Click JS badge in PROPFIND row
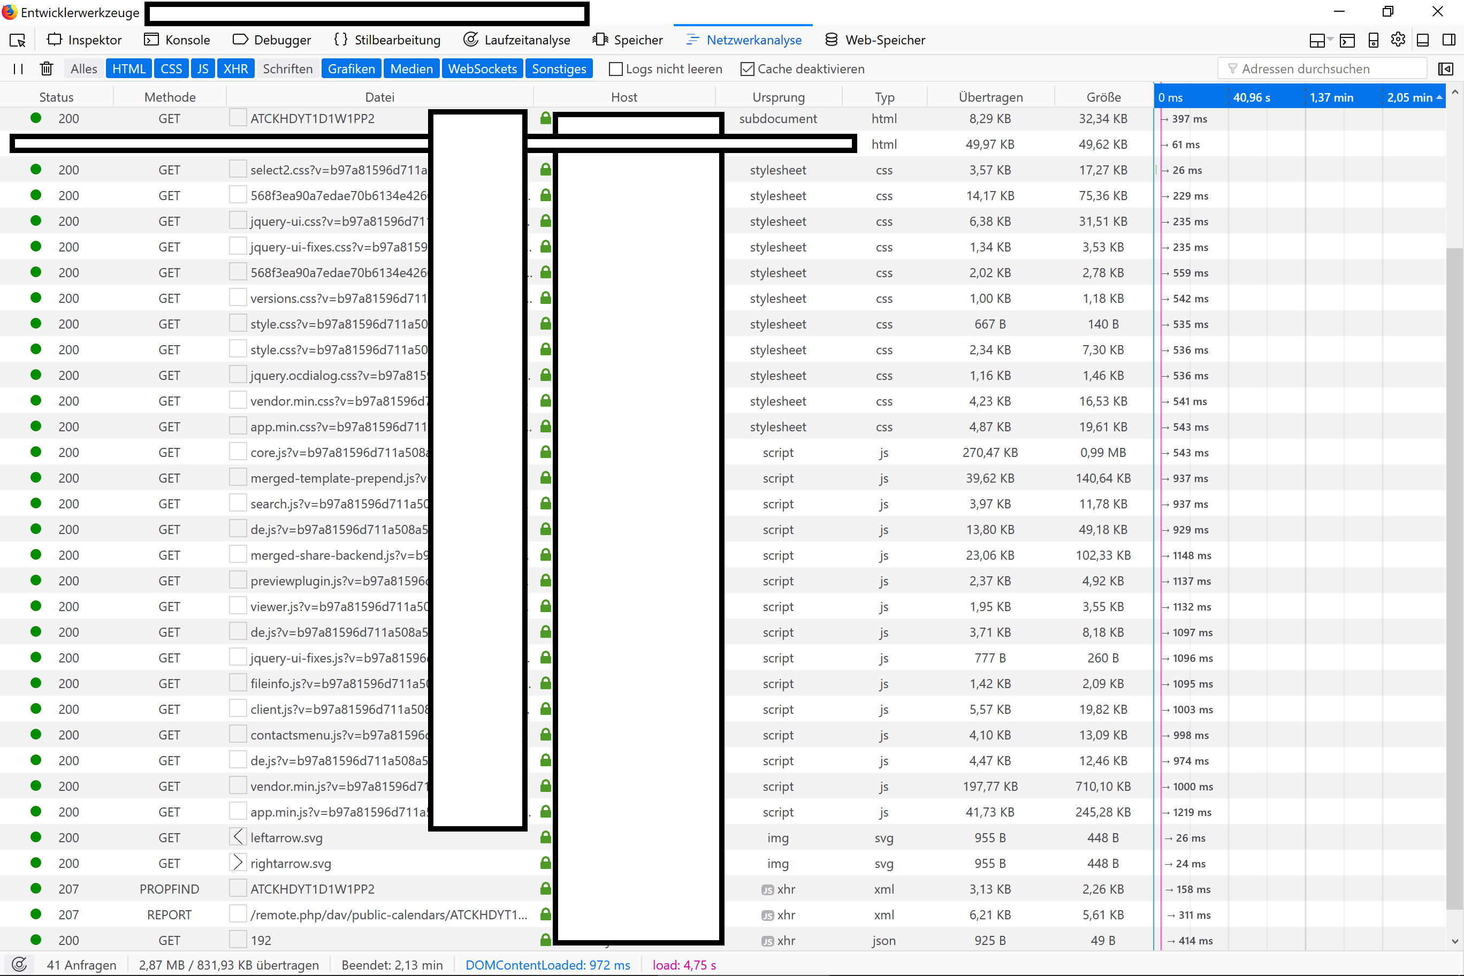 (x=767, y=890)
